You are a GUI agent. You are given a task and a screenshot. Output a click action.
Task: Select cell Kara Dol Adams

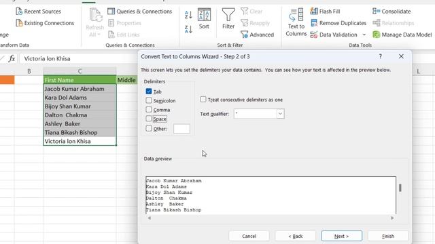[80, 98]
